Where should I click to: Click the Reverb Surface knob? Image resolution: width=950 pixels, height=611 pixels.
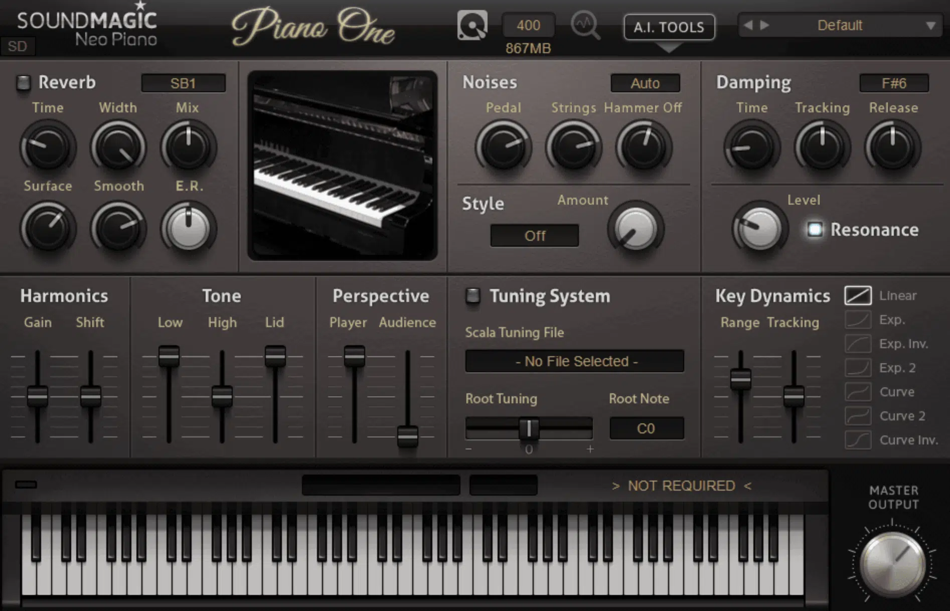pos(48,228)
